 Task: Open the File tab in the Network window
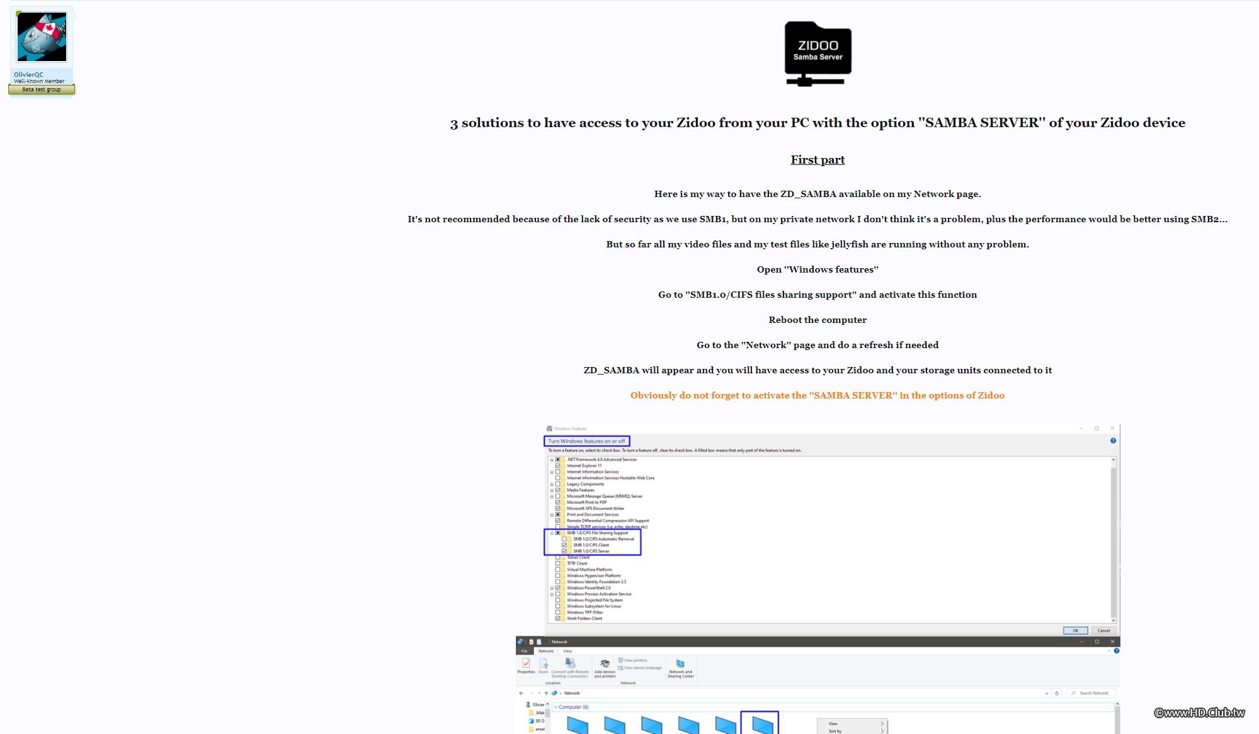[524, 651]
